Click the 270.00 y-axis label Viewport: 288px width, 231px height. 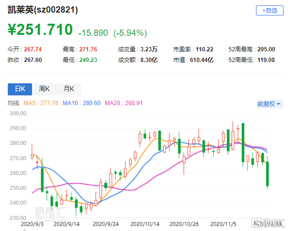point(18,158)
